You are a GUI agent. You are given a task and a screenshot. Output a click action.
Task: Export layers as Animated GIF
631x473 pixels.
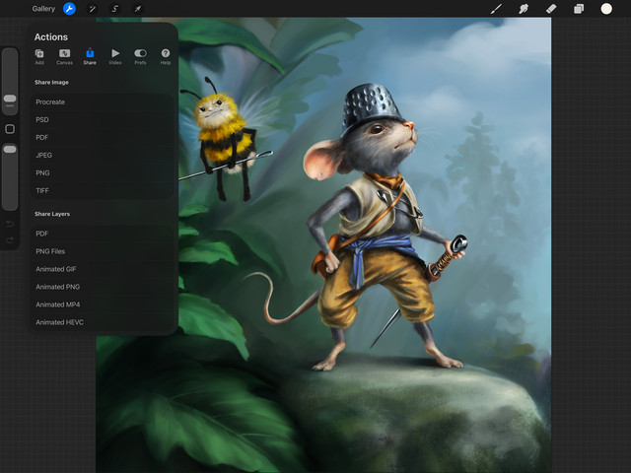pyautogui.click(x=103, y=269)
